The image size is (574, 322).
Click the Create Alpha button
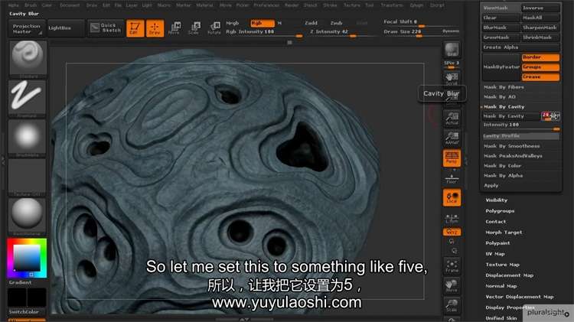[520, 47]
